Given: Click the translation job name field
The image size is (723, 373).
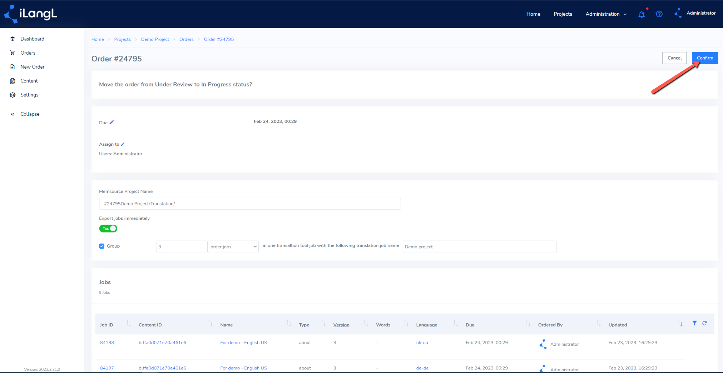Looking at the screenshot, I should pyautogui.click(x=480, y=247).
